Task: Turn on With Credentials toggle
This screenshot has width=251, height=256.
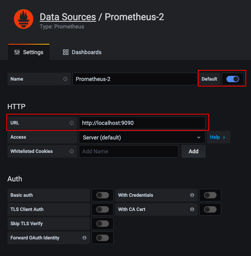Action: pyautogui.click(x=210, y=195)
